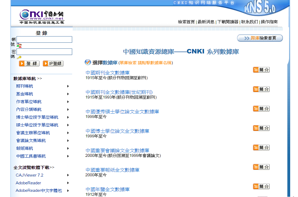Open 簡介 for 中國期刊全文數據庫(世紀期刊)

point(261,89)
